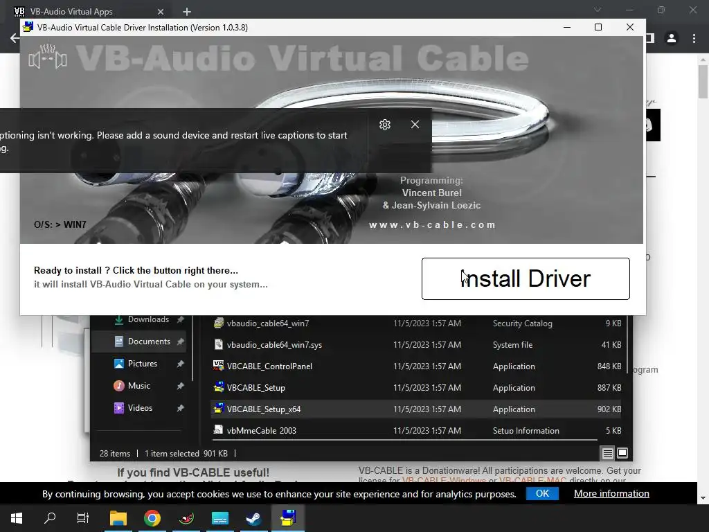Open Pictures folder in File Explorer sidebar
This screenshot has height=532, width=709.
tap(143, 364)
